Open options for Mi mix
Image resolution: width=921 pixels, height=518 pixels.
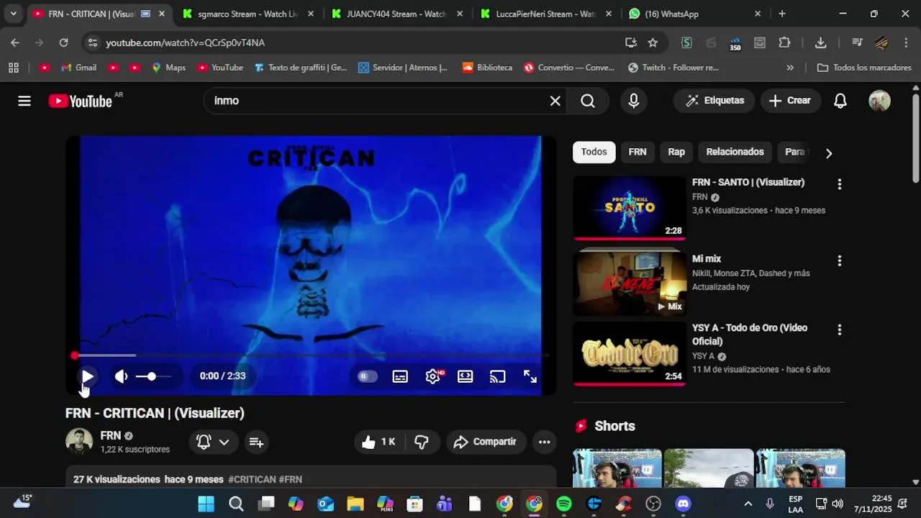click(x=839, y=261)
